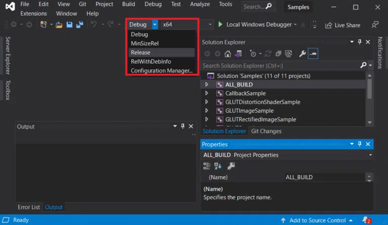
Task: Open Solution Explorer Properties wrench icon
Action: 302,54
